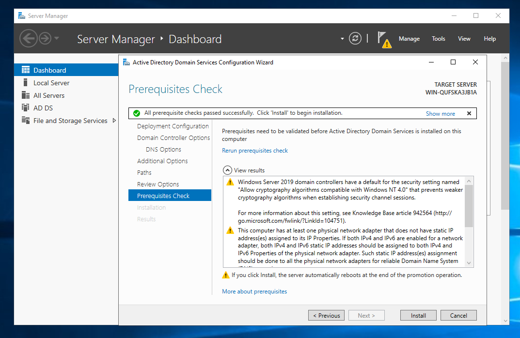Click the Server Manager back navigation arrow
Image resolution: width=520 pixels, height=338 pixels.
coord(28,38)
